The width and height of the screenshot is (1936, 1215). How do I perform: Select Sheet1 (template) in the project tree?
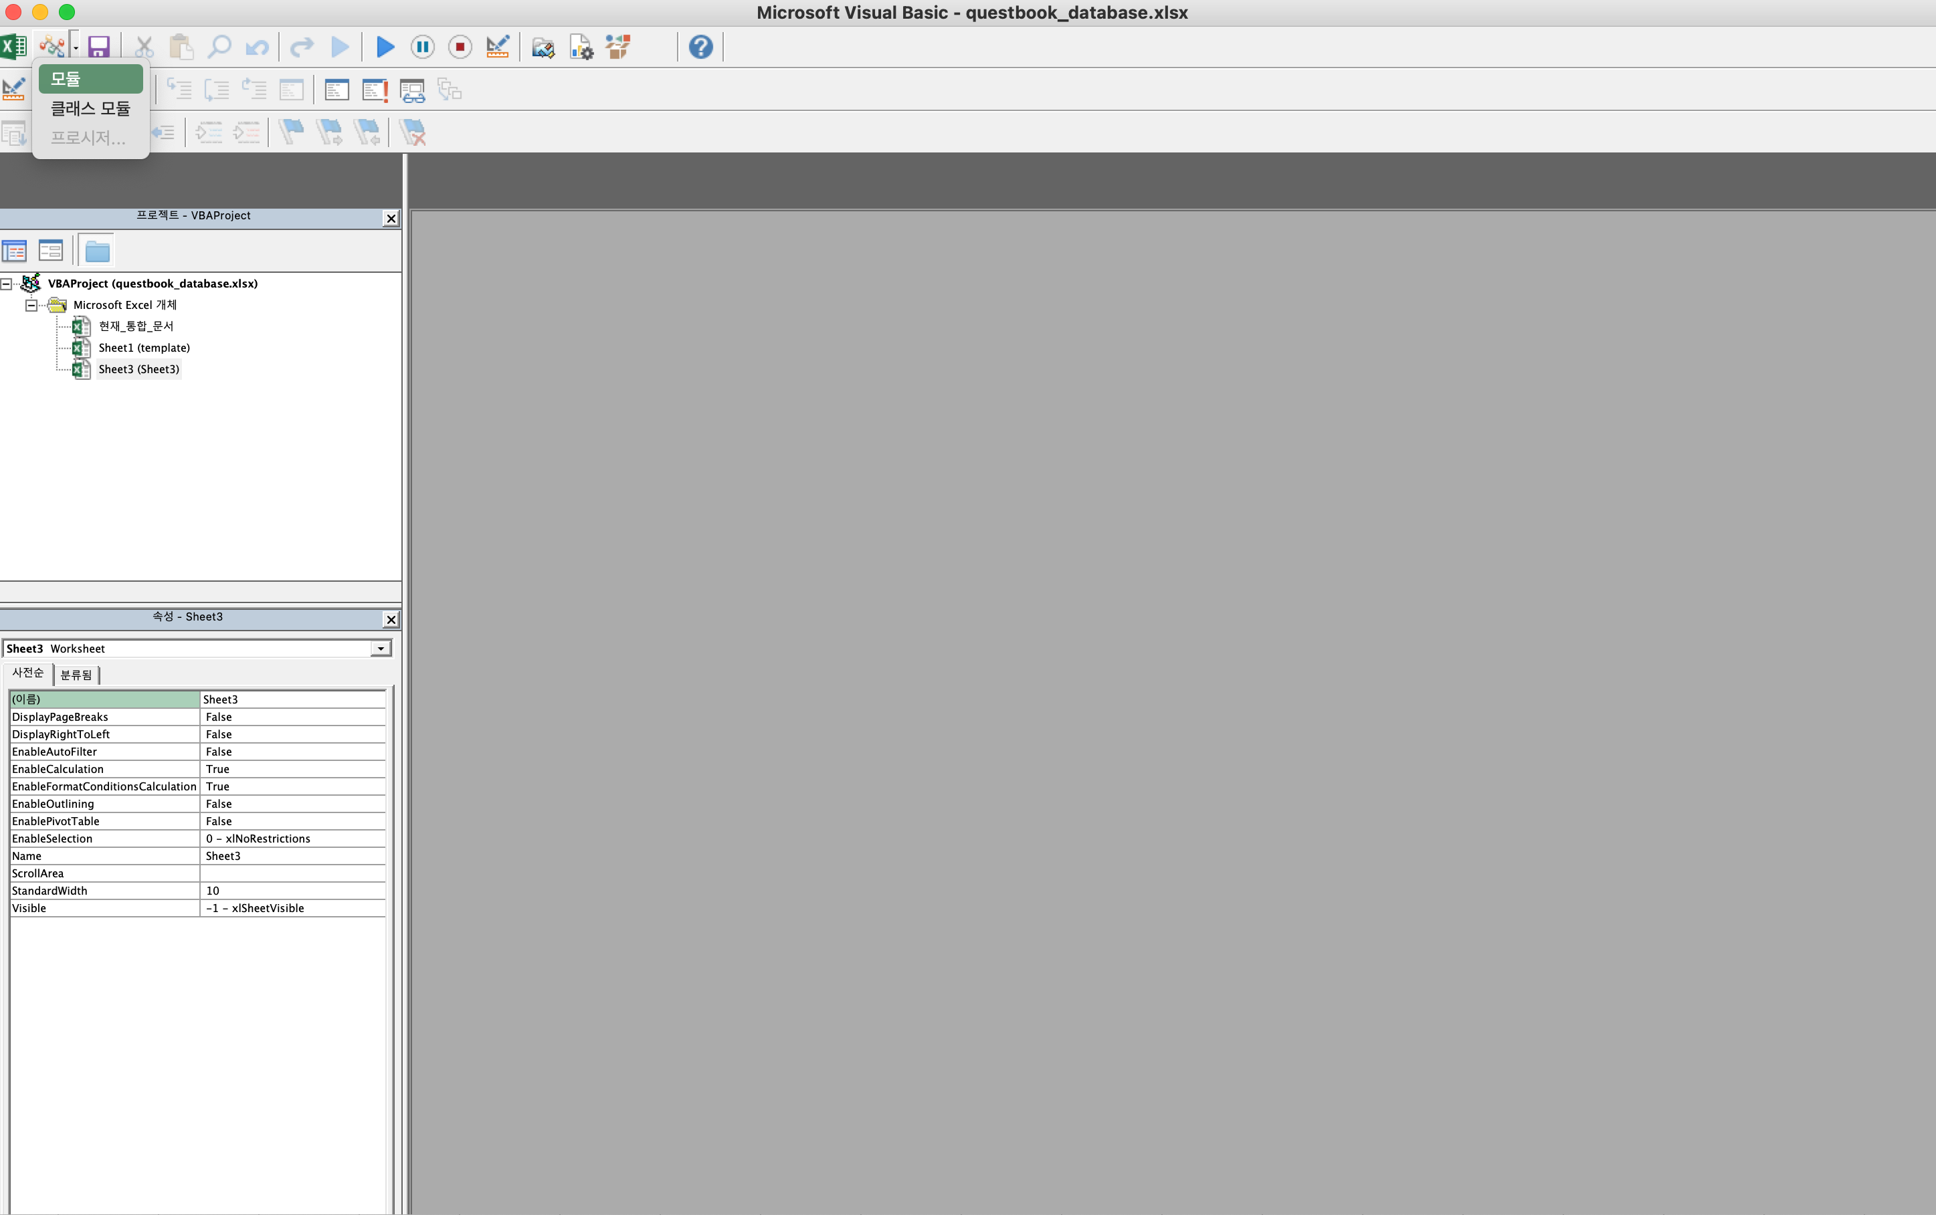144,348
